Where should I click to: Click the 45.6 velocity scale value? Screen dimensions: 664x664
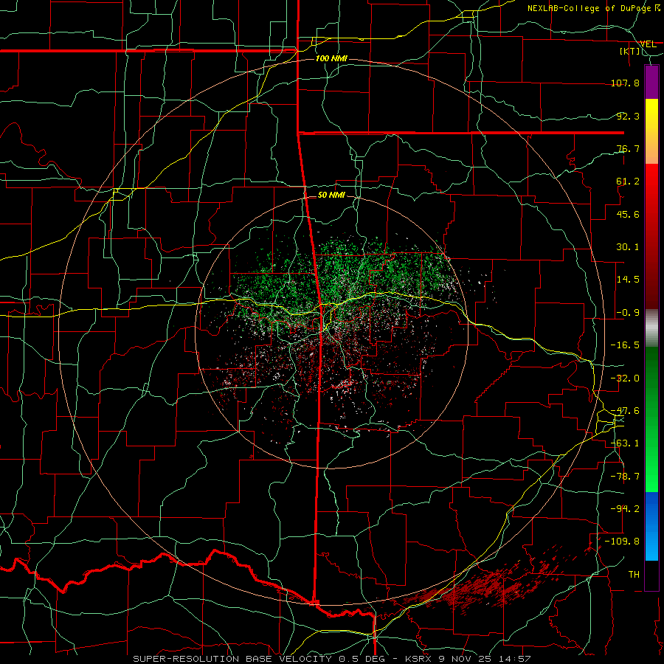[x=628, y=214]
